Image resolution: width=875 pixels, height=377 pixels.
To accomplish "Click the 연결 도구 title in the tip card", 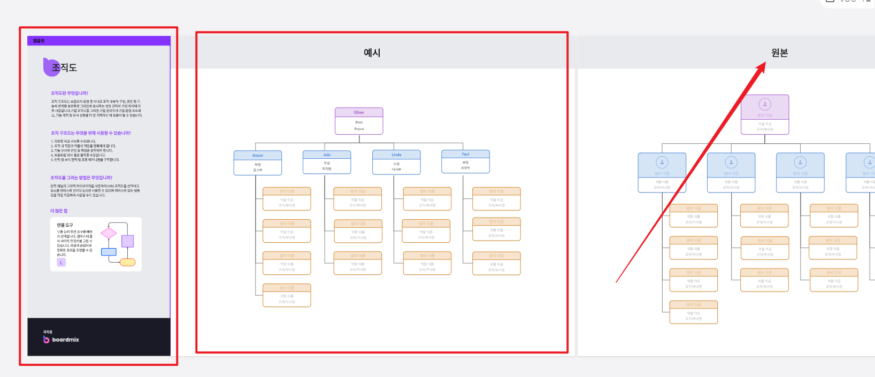I will 65,225.
